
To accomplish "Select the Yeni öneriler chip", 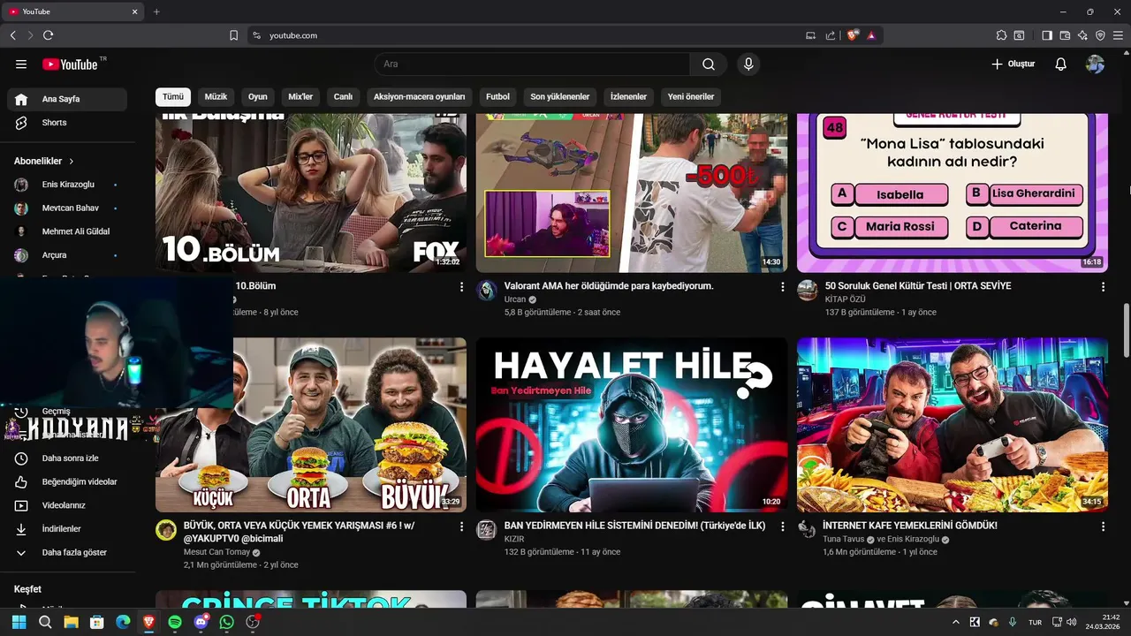I will click(x=691, y=96).
